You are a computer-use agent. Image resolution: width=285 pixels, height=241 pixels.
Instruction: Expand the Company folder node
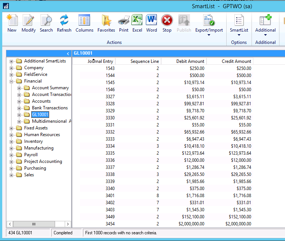[11, 68]
